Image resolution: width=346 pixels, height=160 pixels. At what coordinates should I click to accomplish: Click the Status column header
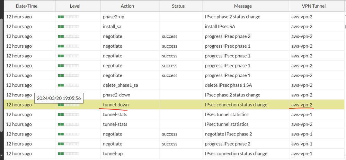(178, 6)
